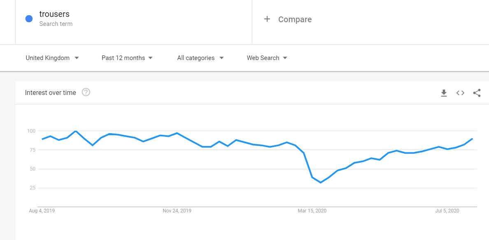Image resolution: width=489 pixels, height=240 pixels.
Task: Download the Interest over time data
Action: point(444,93)
